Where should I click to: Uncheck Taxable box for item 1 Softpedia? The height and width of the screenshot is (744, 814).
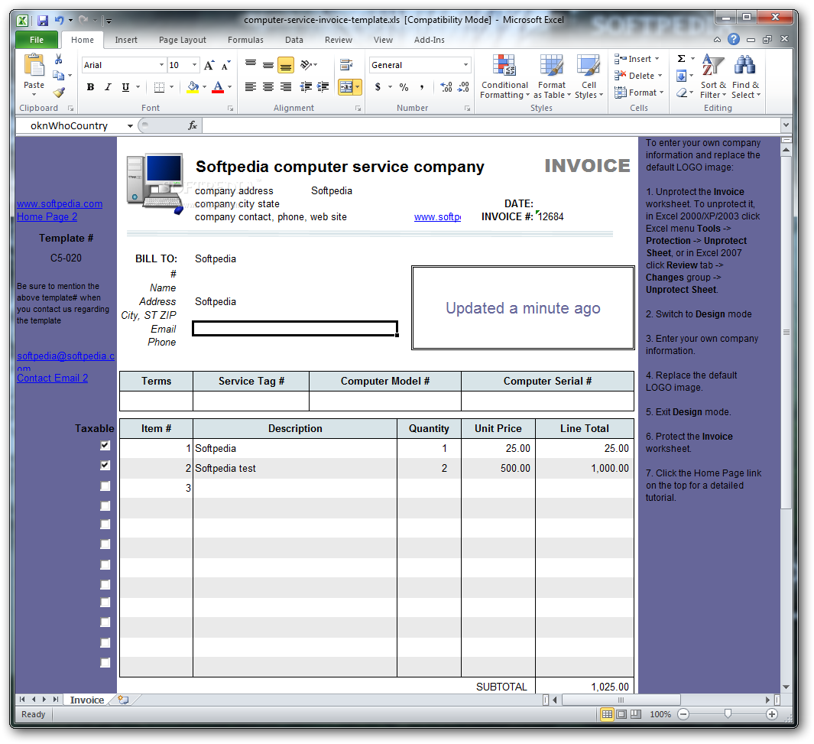(105, 446)
